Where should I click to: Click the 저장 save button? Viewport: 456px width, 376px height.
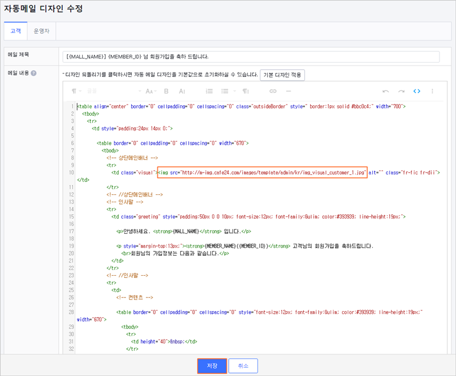pyautogui.click(x=212, y=366)
